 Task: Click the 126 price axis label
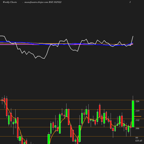point(137,101)
